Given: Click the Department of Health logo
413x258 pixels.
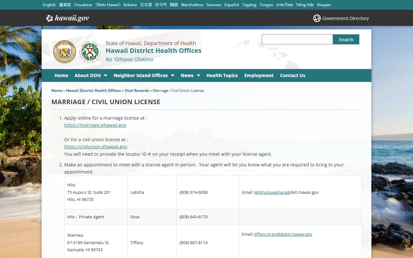Looking at the screenshot, I should pyautogui.click(x=90, y=52).
